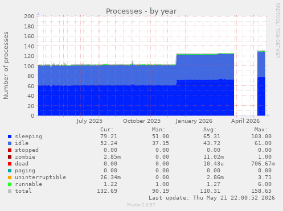Click the 'July 2025' axis label
The height and width of the screenshot is (211, 283).
pos(89,121)
